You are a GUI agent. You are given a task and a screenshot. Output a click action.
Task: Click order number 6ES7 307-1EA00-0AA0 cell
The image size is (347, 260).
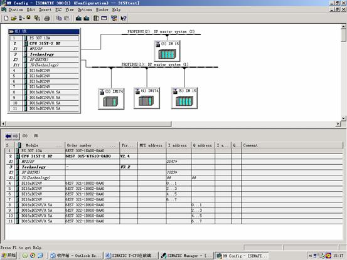pyautogui.click(x=92, y=150)
